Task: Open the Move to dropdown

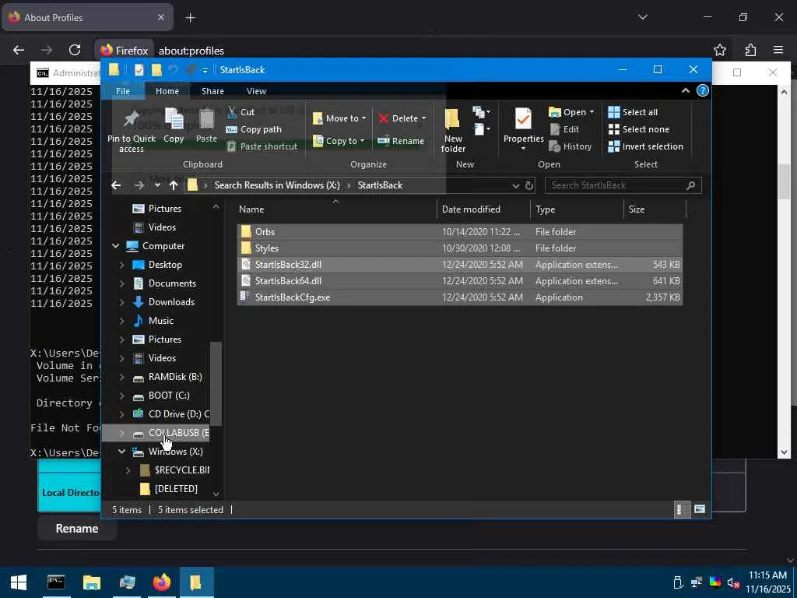Action: [x=339, y=118]
